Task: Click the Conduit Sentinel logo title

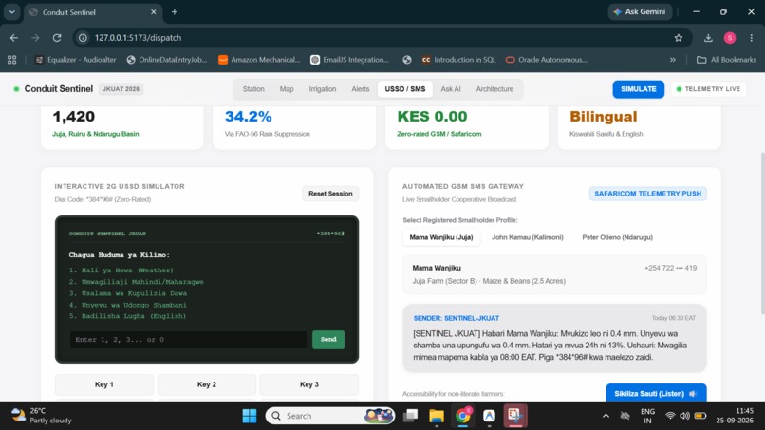Action: 59,89
